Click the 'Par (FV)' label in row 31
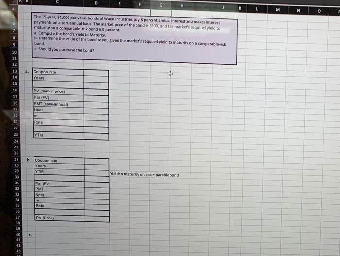The image size is (340, 256). (x=43, y=183)
